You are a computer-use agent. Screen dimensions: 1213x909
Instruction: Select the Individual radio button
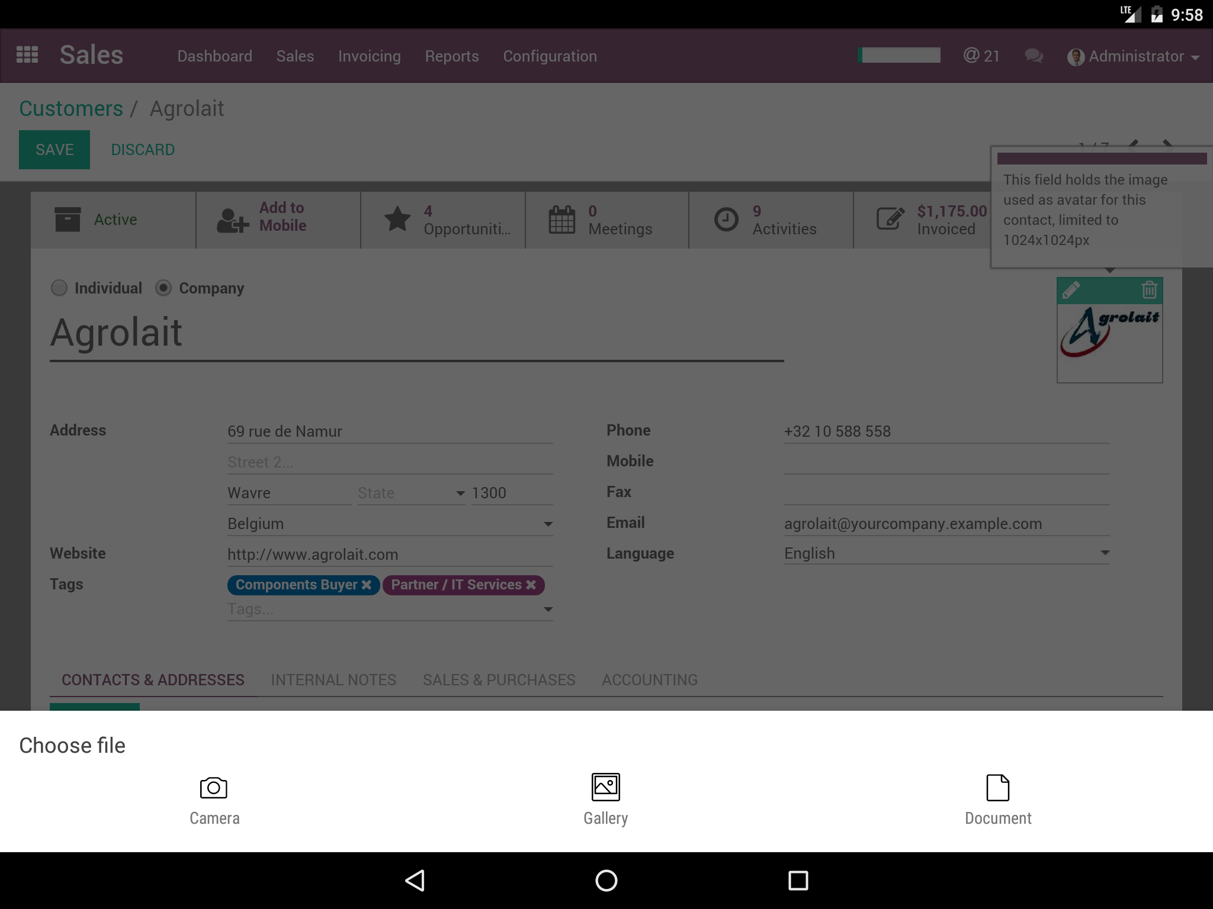(x=59, y=288)
